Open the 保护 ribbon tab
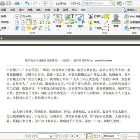 pyautogui.click(x=21, y=10)
